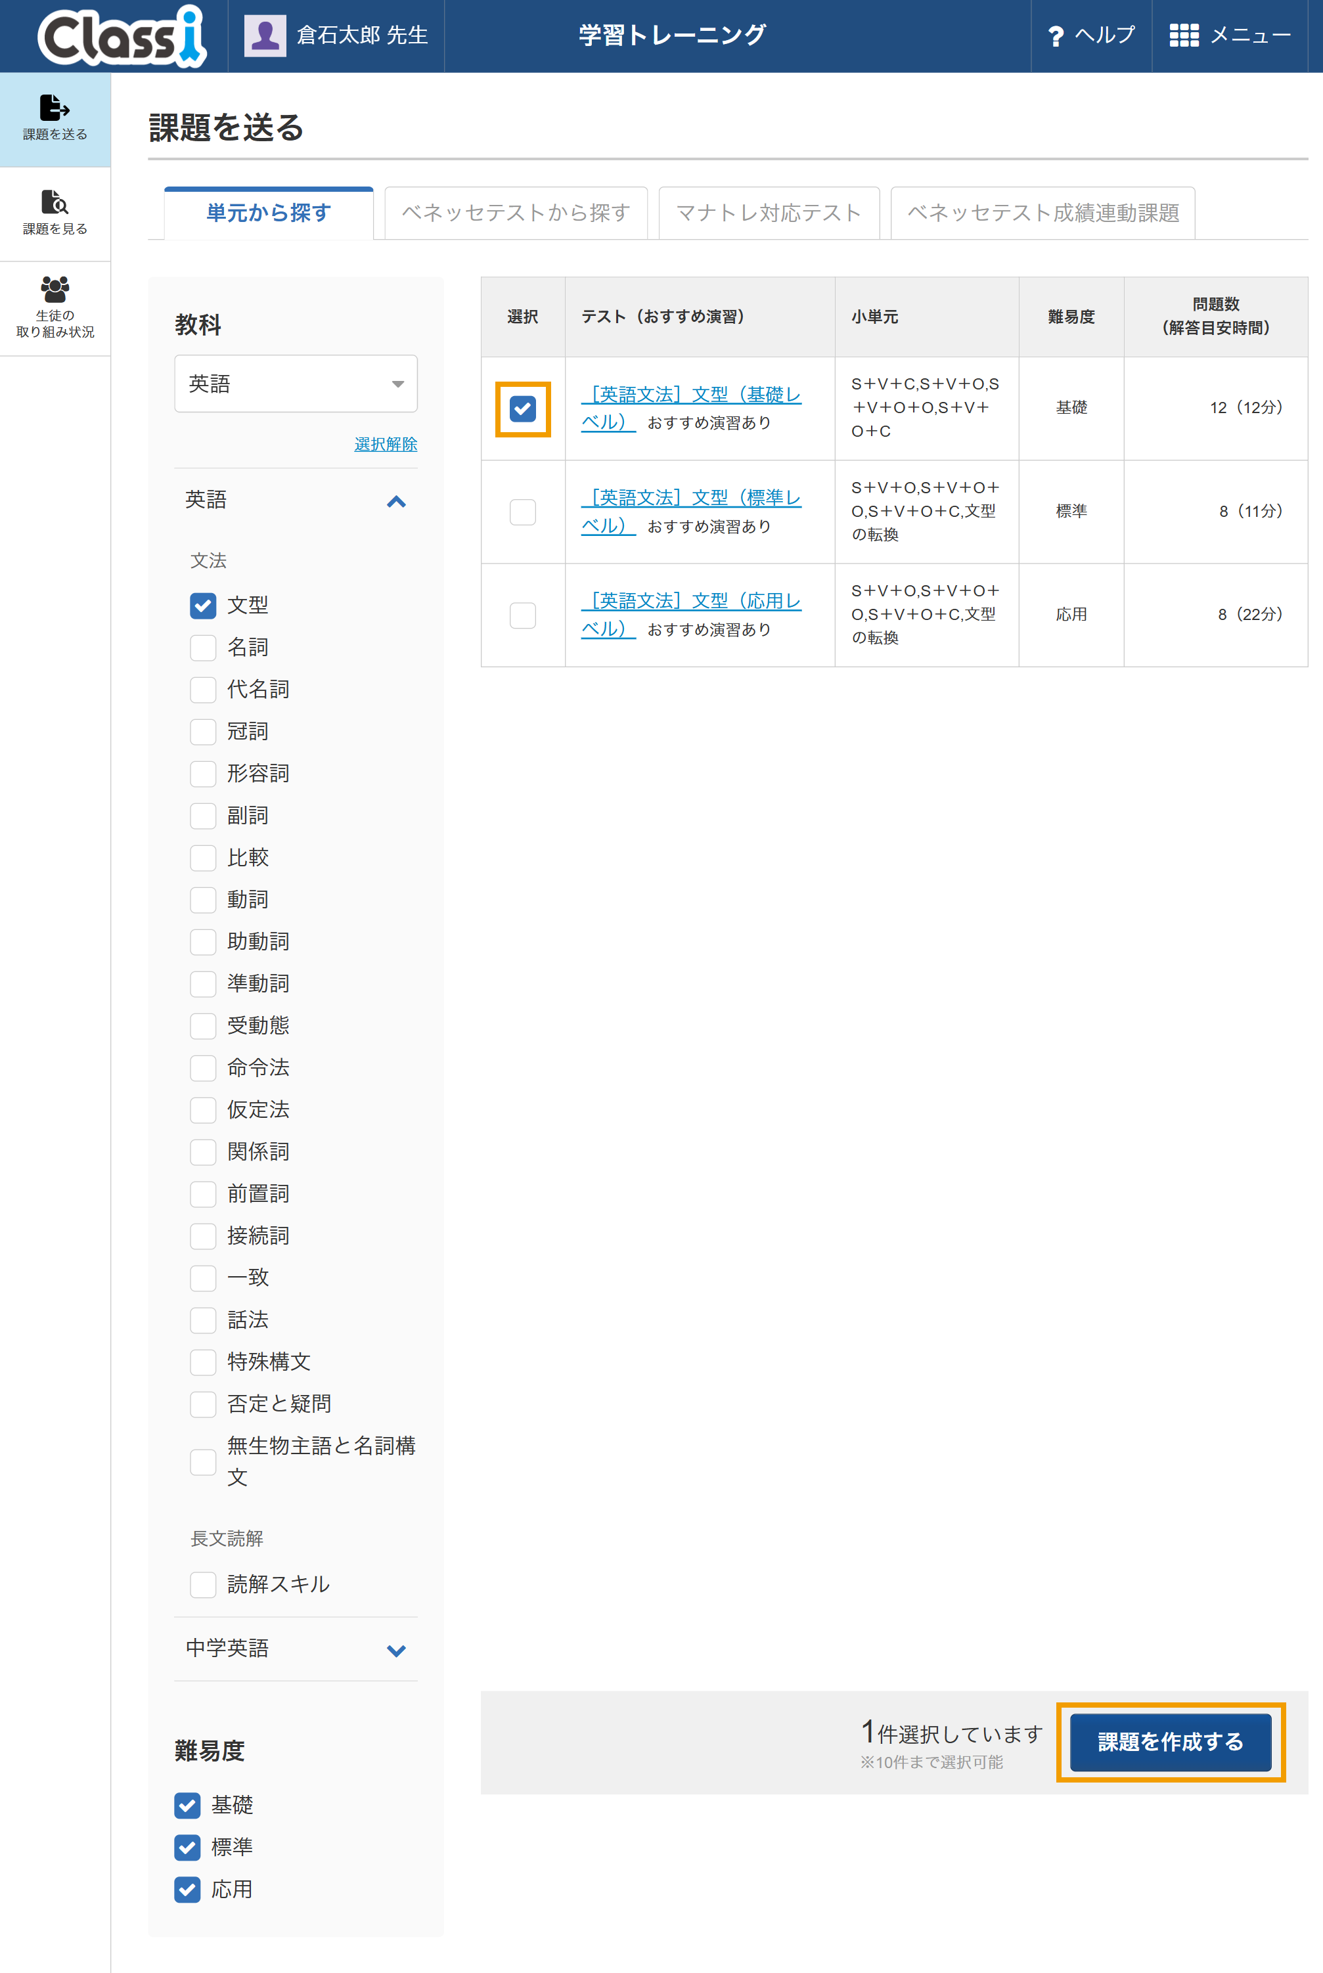This screenshot has height=1973, width=1323.
Task: Check the 冠詞 checkbox
Action: coord(202,731)
